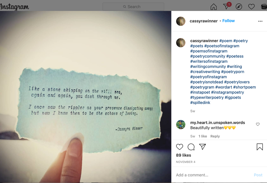The width and height of the screenshot is (267, 183).
Task: Save the post with the bookmark icon
Action: pos(260,147)
